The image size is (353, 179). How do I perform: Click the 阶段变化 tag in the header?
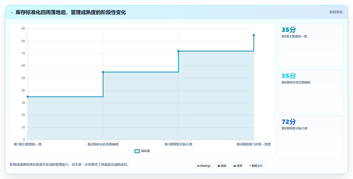click(336, 12)
